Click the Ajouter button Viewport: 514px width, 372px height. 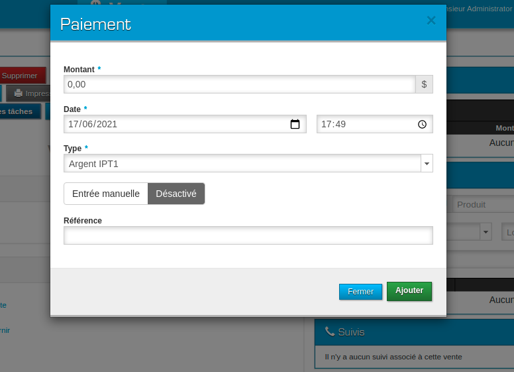tap(409, 291)
